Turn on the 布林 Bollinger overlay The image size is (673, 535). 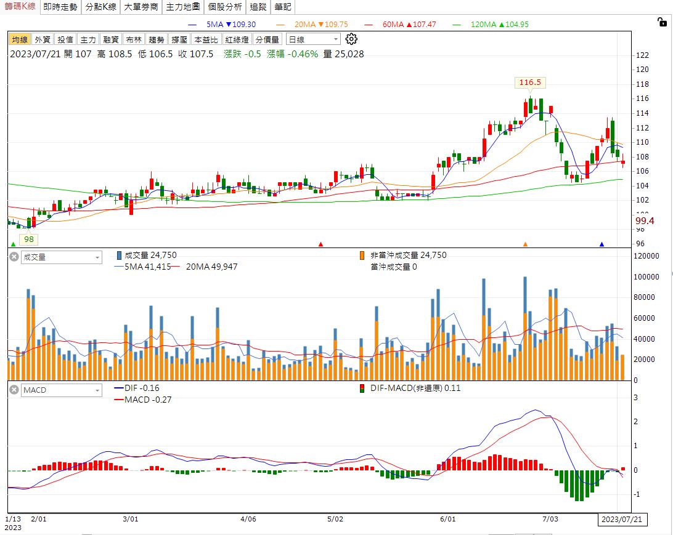coord(134,39)
